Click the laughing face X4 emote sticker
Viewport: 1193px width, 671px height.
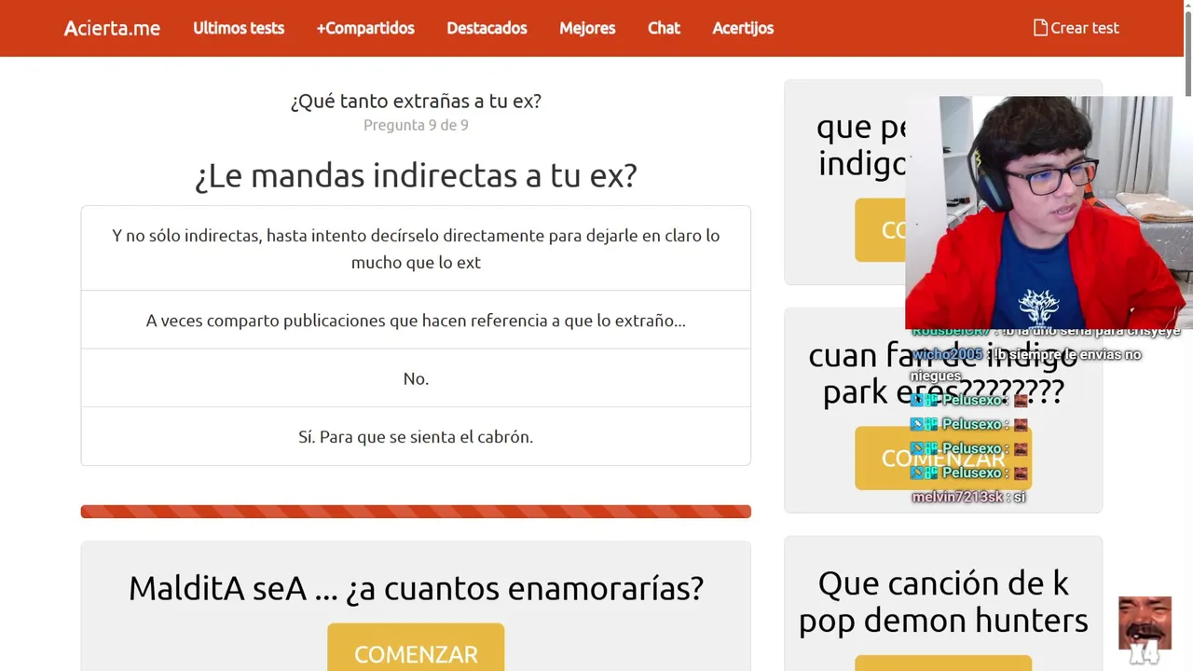click(1145, 630)
